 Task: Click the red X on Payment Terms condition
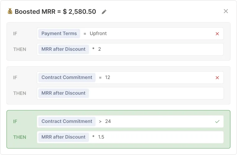pyautogui.click(x=217, y=34)
